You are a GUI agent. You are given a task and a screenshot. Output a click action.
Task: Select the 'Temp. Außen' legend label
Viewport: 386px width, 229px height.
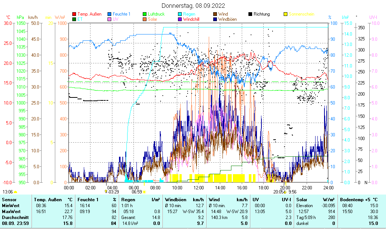[x=90, y=14]
